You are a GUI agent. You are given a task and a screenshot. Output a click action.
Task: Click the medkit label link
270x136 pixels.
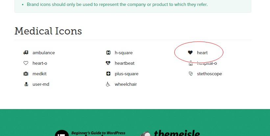[x=39, y=74]
